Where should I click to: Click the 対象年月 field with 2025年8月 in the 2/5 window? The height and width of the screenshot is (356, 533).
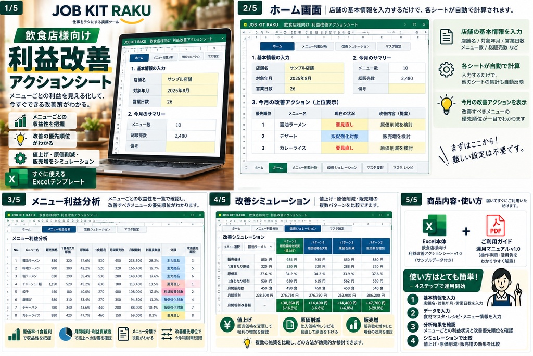[x=314, y=78]
